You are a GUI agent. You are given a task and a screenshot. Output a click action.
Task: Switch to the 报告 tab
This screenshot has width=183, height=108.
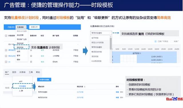coord(14,72)
